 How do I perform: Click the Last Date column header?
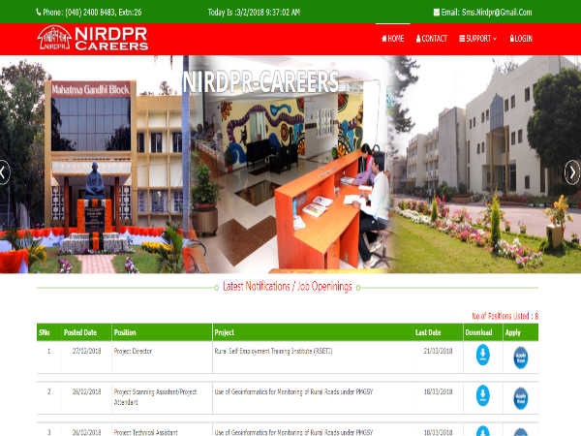(428, 332)
